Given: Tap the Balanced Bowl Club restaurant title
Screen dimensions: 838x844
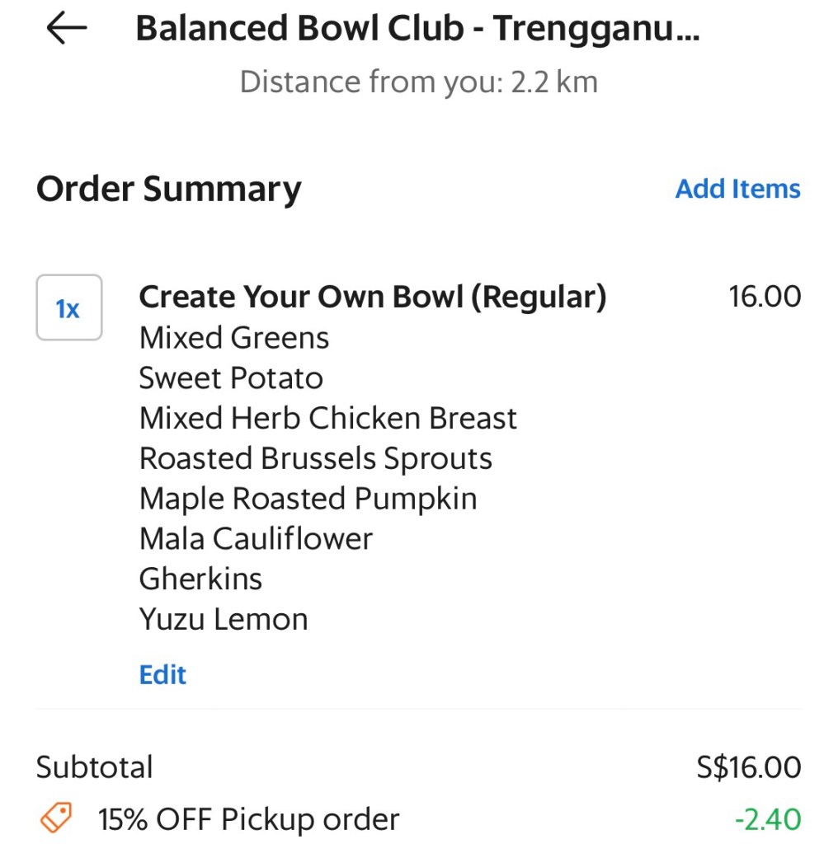Looking at the screenshot, I should [417, 29].
